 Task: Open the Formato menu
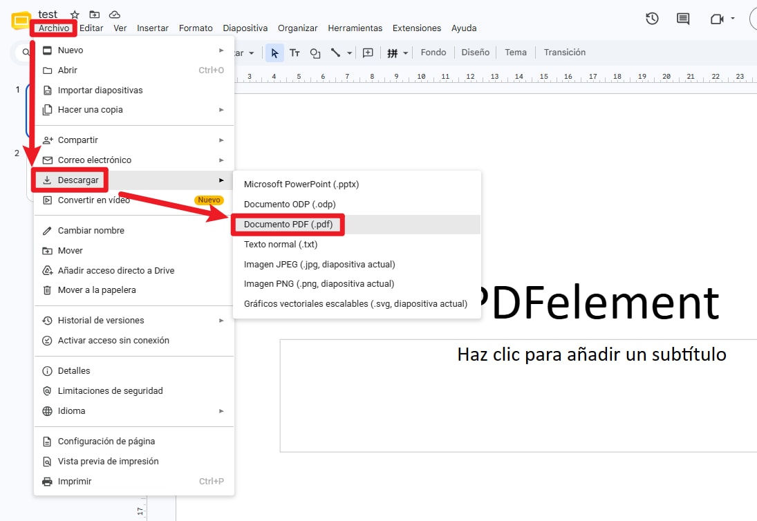click(x=196, y=28)
